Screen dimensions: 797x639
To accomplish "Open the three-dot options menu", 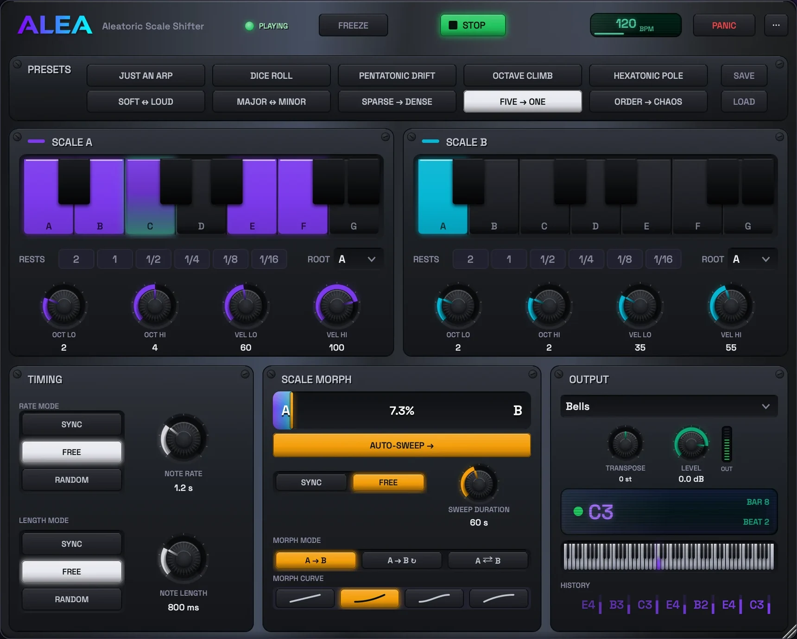I will [x=776, y=25].
